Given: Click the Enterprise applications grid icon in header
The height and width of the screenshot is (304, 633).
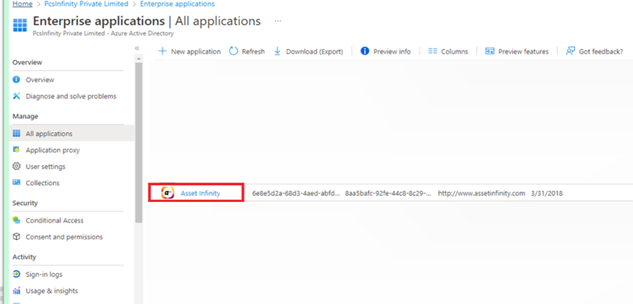Looking at the screenshot, I should [x=20, y=25].
